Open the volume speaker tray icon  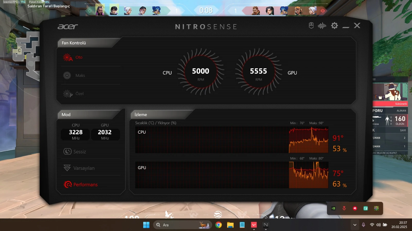pyautogui.click(x=378, y=225)
